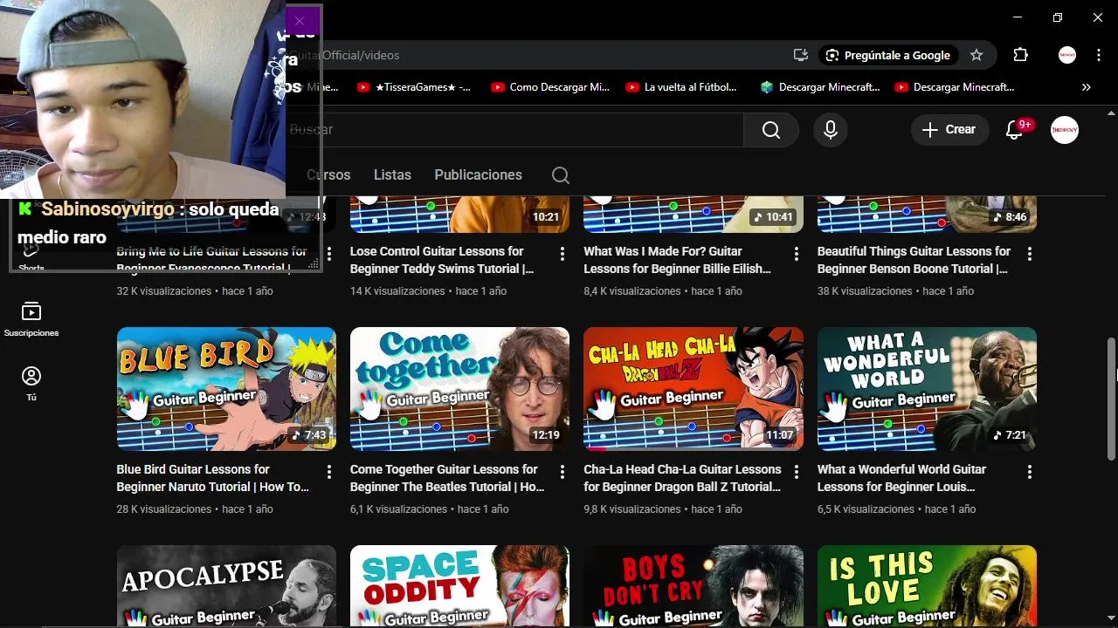Click Blue Bird Guitar Lessons title
The height and width of the screenshot is (628, 1118).
coord(213,478)
